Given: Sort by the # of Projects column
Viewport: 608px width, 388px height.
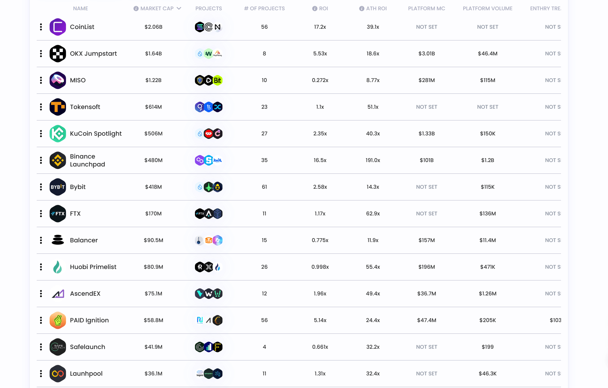Looking at the screenshot, I should [264, 8].
